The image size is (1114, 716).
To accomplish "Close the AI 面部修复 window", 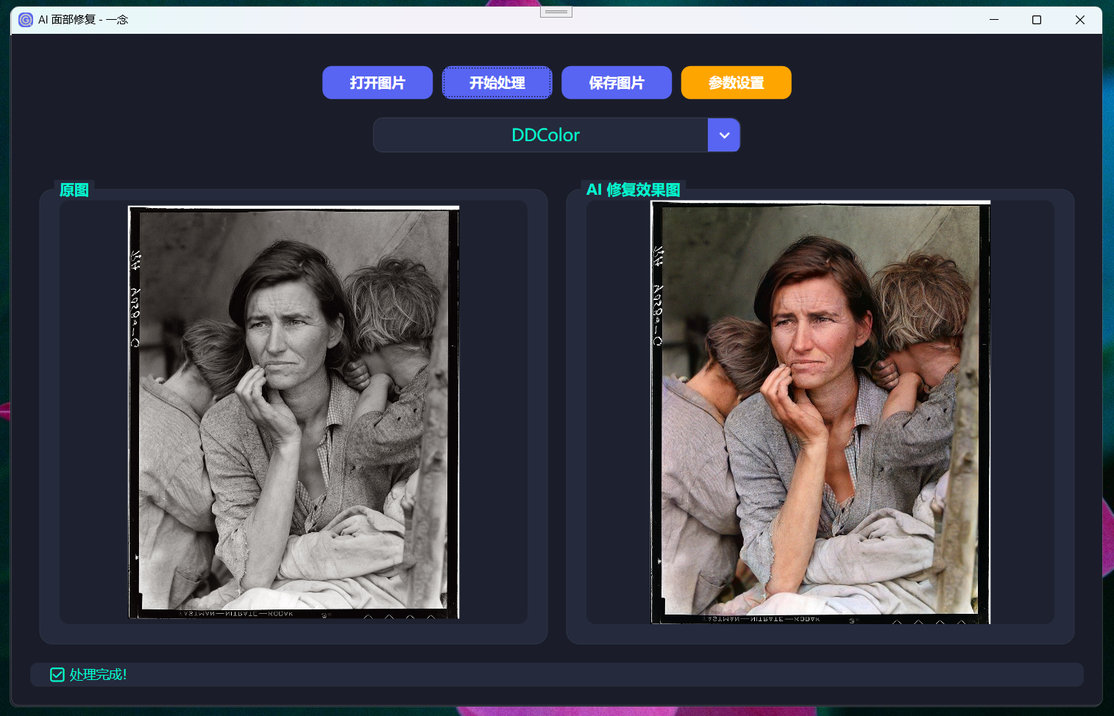I will 1080,20.
